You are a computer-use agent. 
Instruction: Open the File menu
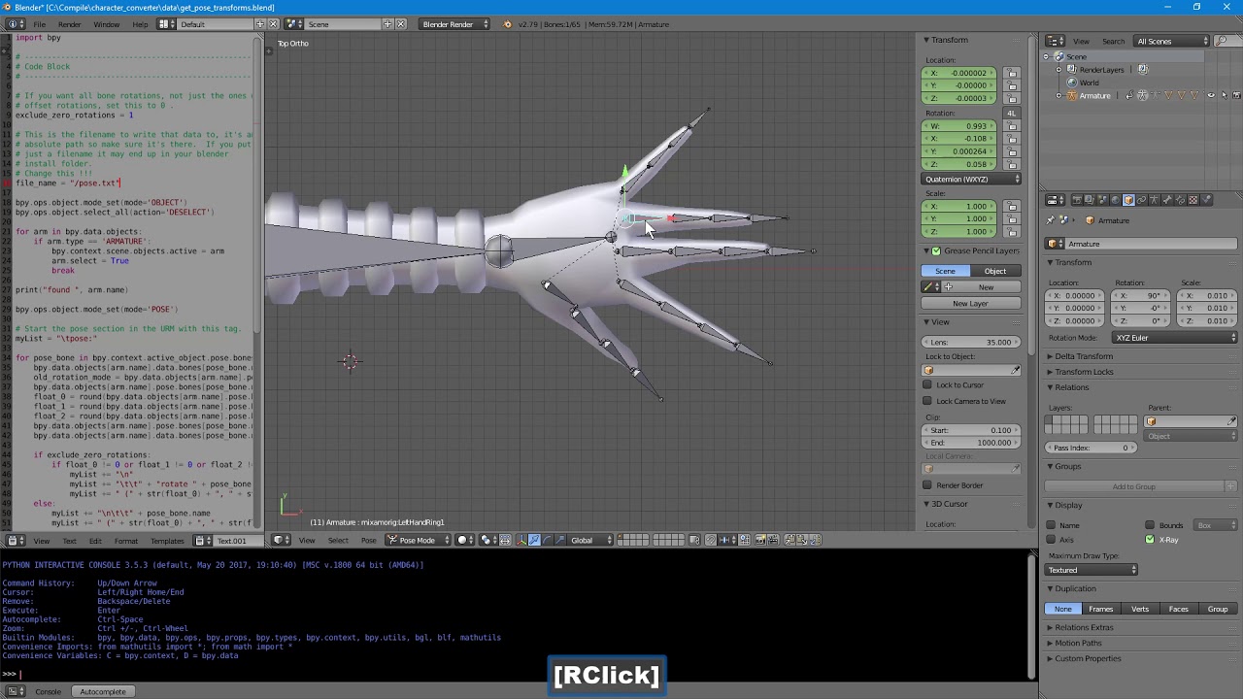(39, 24)
